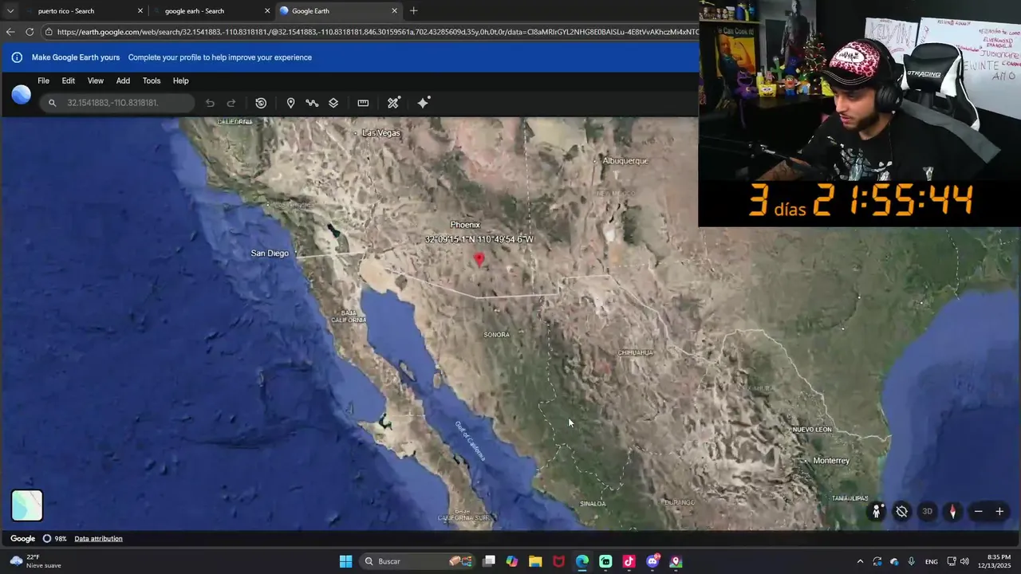Viewport: 1021px width, 574px height.
Task: Select the ruler measure tool
Action: (363, 103)
